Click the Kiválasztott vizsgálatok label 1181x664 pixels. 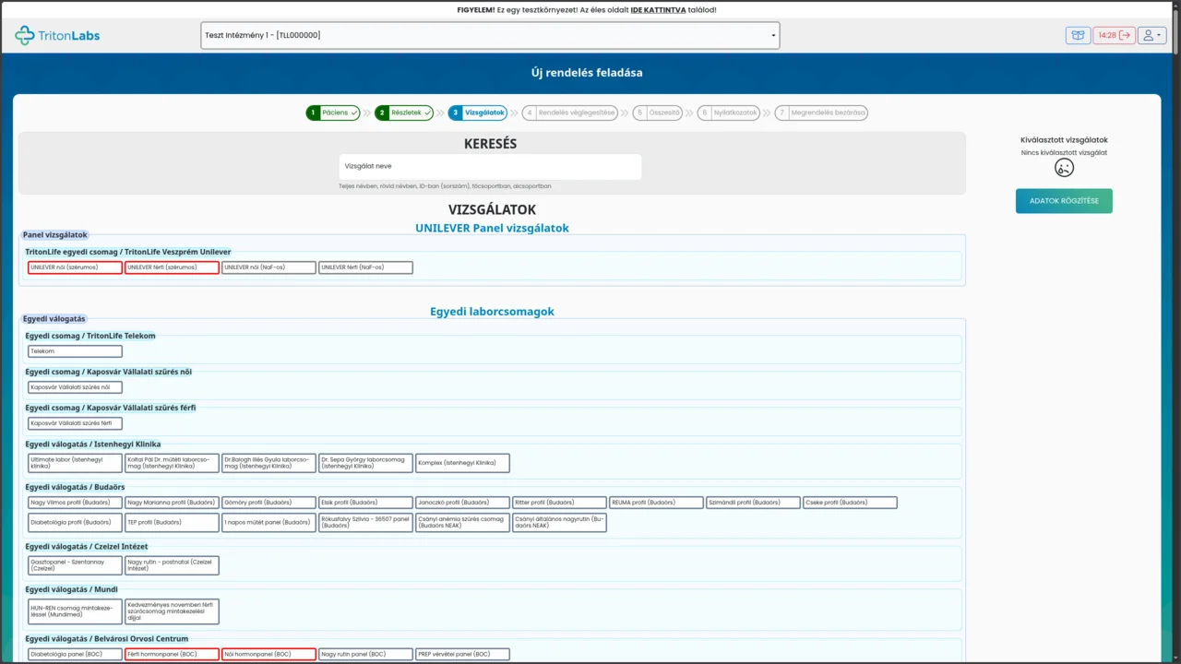pos(1064,140)
